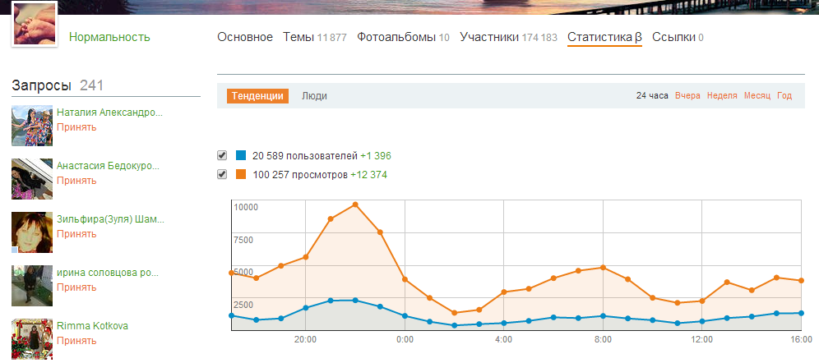Open the group avatar photo
Image resolution: width=819 pixels, height=363 pixels.
pyautogui.click(x=34, y=25)
